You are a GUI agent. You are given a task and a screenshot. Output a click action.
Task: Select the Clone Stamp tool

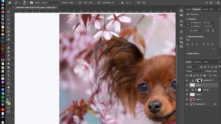pos(8,48)
